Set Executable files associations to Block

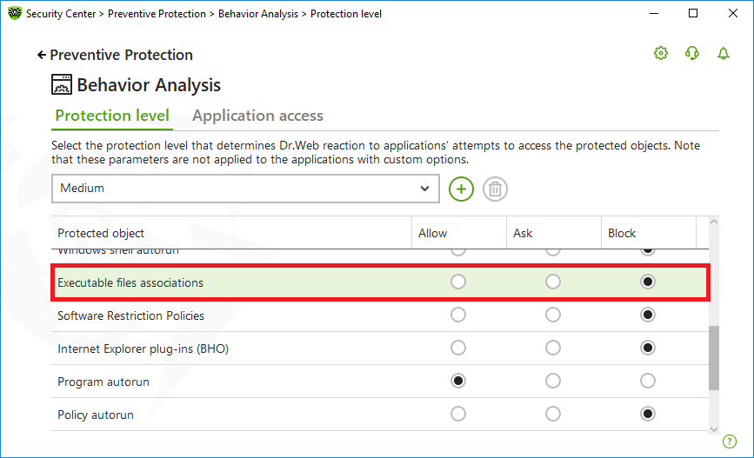[x=648, y=282]
